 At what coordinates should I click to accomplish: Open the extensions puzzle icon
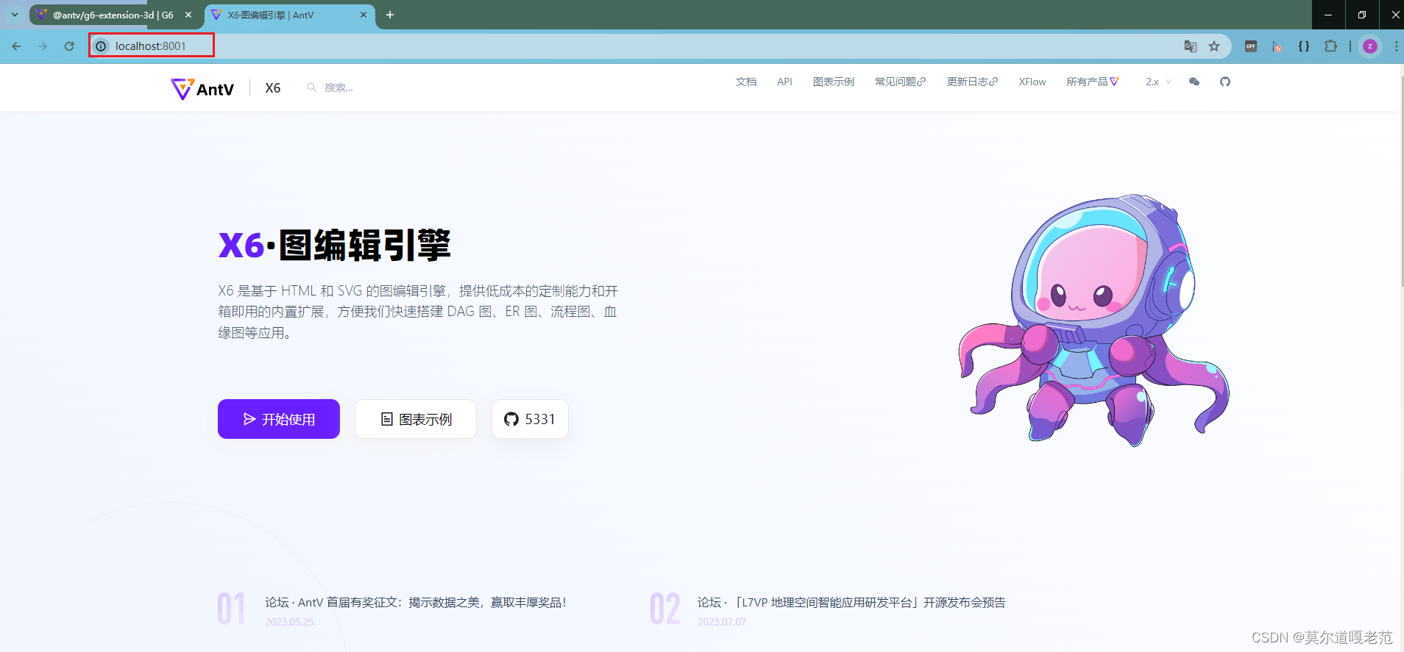[x=1330, y=46]
